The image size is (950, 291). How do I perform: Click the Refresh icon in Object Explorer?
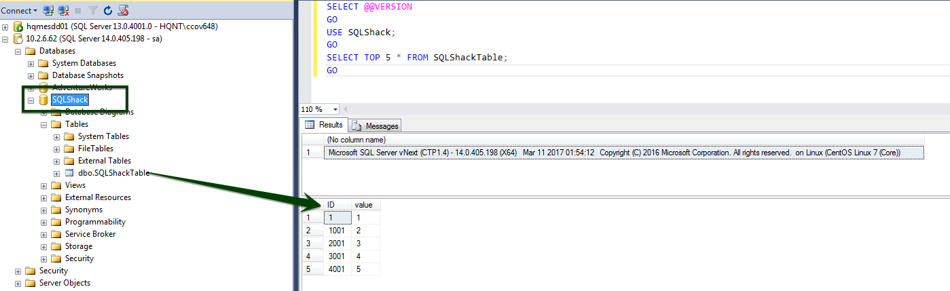click(108, 10)
